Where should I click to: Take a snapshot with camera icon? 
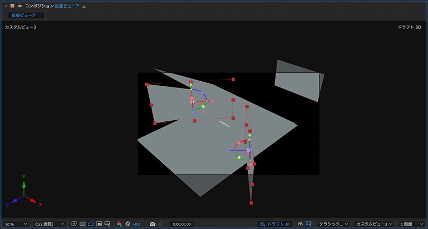tap(152, 224)
